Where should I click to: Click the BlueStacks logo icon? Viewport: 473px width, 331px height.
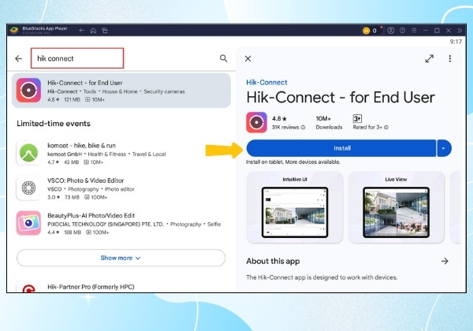pyautogui.click(x=14, y=30)
